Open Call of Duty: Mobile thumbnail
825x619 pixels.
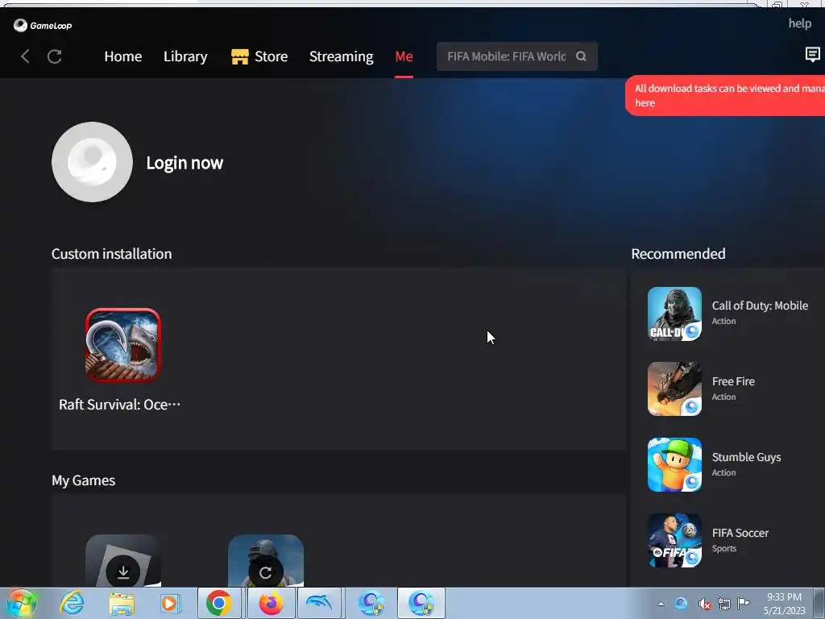coord(674,314)
